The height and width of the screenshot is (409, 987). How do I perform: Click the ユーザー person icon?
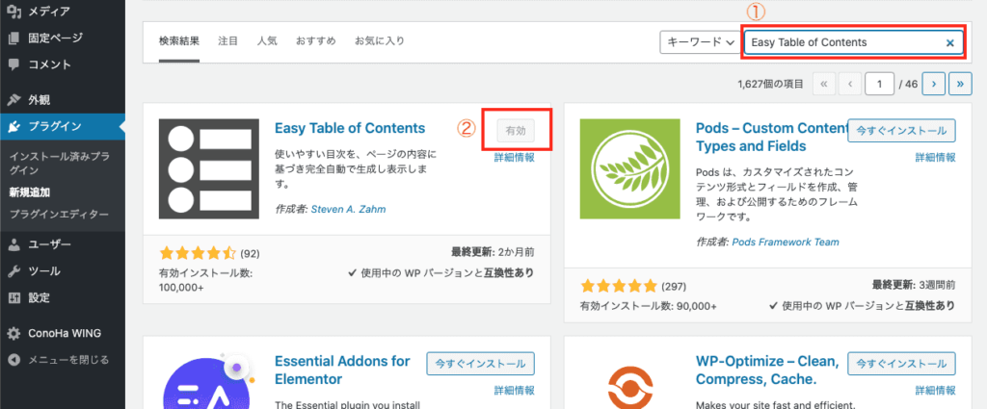13,244
